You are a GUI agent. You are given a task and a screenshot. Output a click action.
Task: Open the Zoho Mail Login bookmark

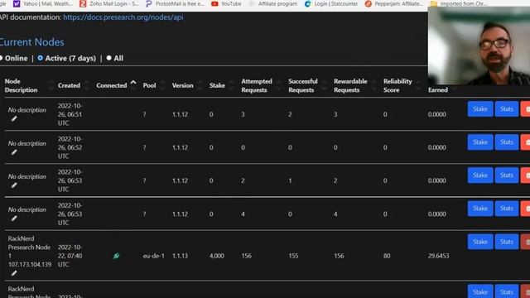pos(108,3)
